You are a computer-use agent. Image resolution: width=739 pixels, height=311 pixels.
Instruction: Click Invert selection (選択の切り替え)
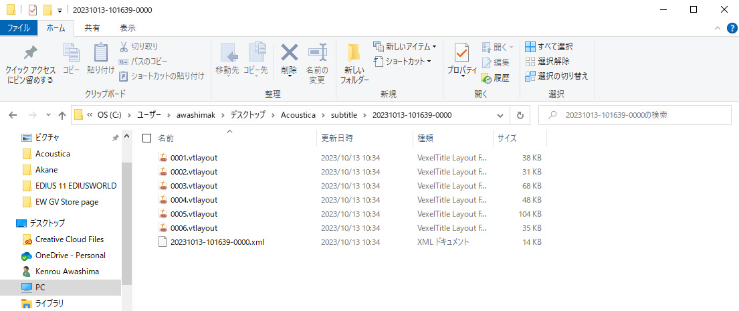pos(556,76)
